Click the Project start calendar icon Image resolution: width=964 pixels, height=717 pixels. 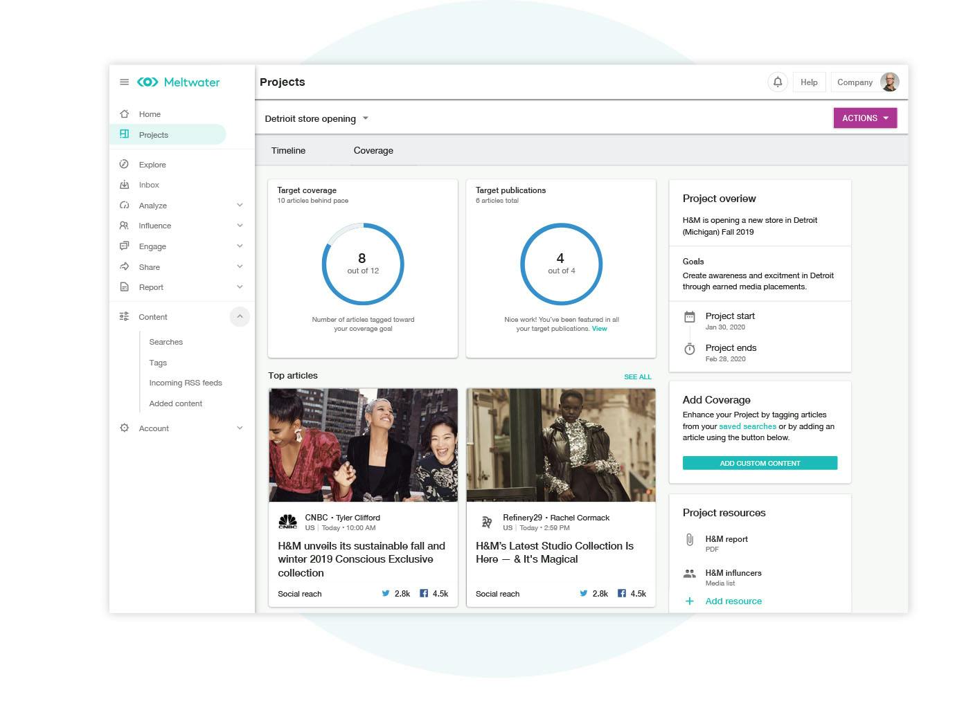690,317
